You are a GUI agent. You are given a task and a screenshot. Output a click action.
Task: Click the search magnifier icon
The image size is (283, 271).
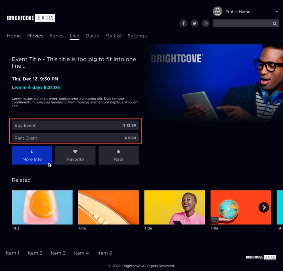275,24
